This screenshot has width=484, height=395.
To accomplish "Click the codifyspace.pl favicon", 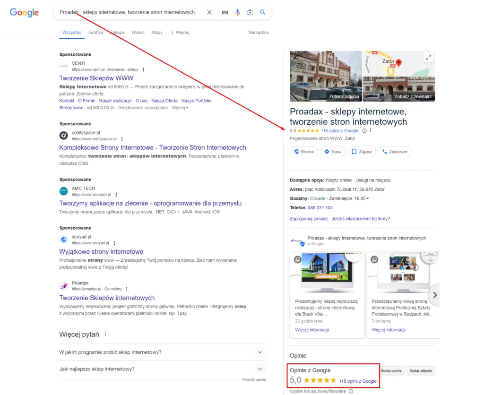I will 64,136.
